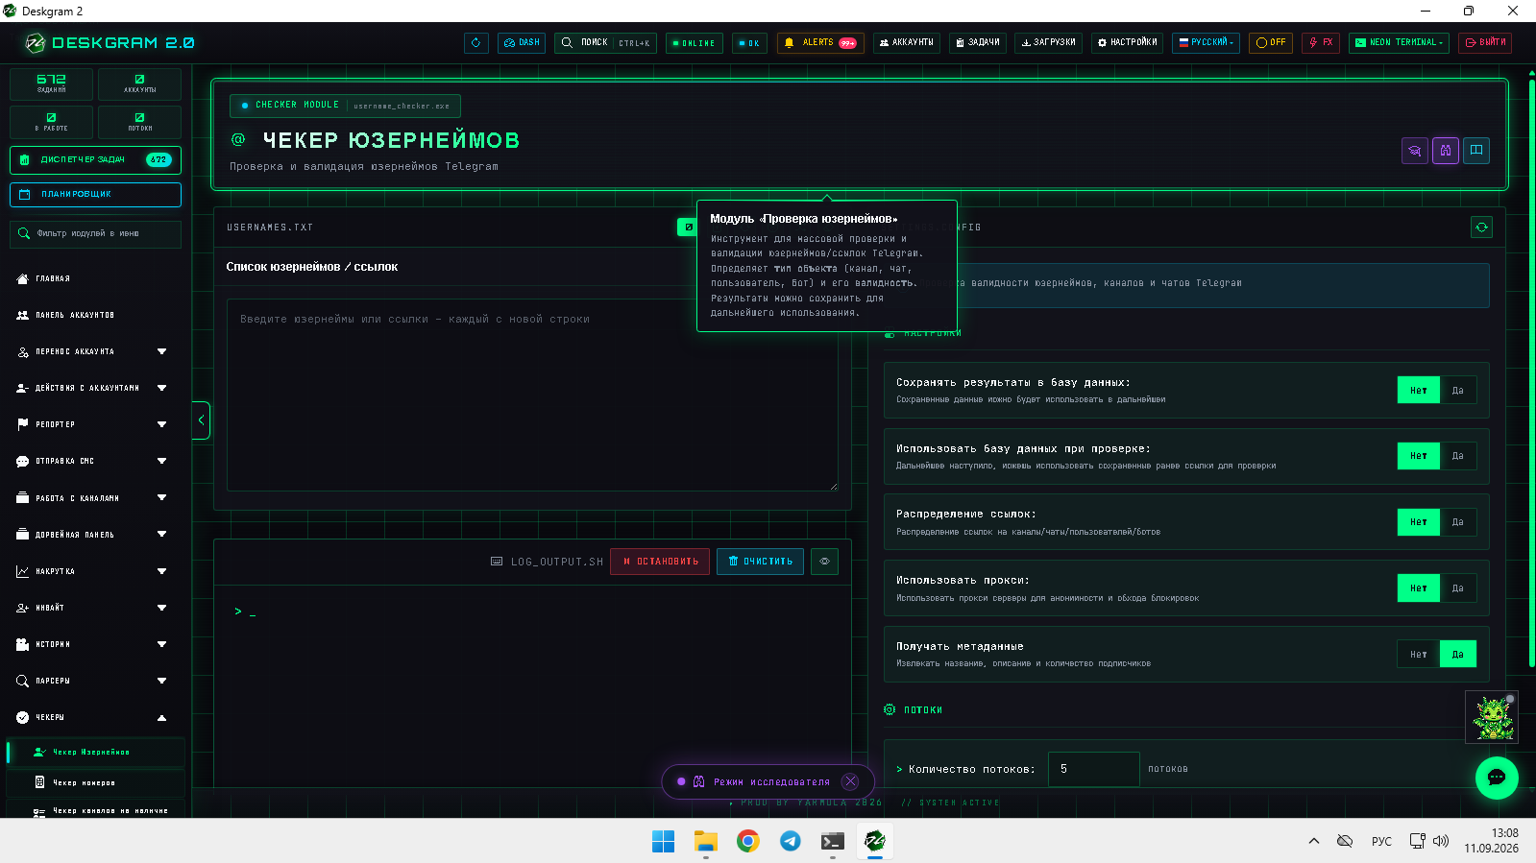The image size is (1536, 863).
Task: Click the FX lightning button
Action: click(x=1321, y=43)
